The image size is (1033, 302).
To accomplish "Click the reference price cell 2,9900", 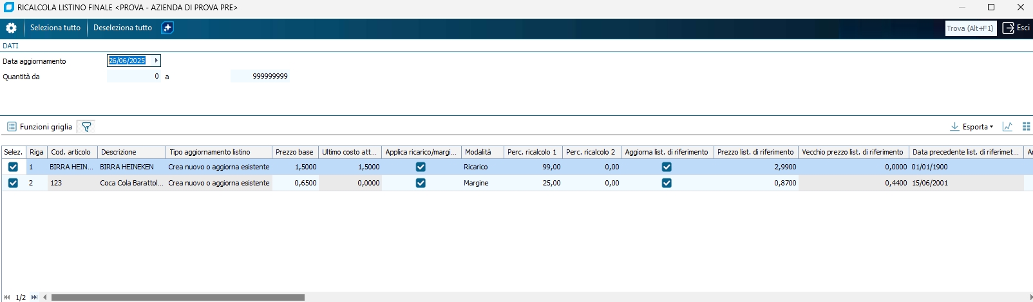I will [x=756, y=167].
